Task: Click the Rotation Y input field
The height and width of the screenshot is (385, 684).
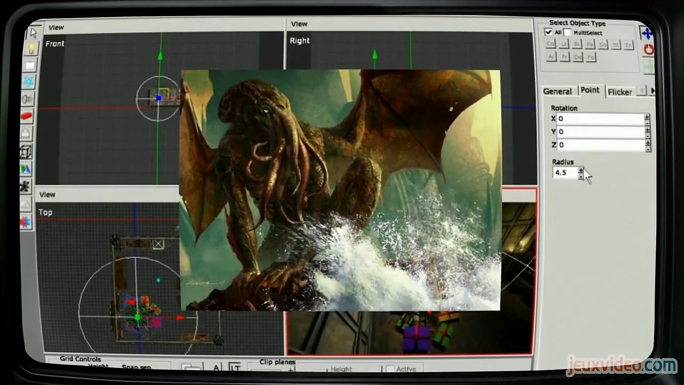Action: [x=600, y=132]
